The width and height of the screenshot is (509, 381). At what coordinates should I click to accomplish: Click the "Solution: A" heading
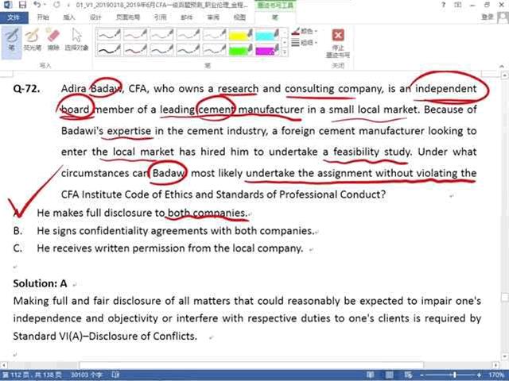click(x=40, y=284)
